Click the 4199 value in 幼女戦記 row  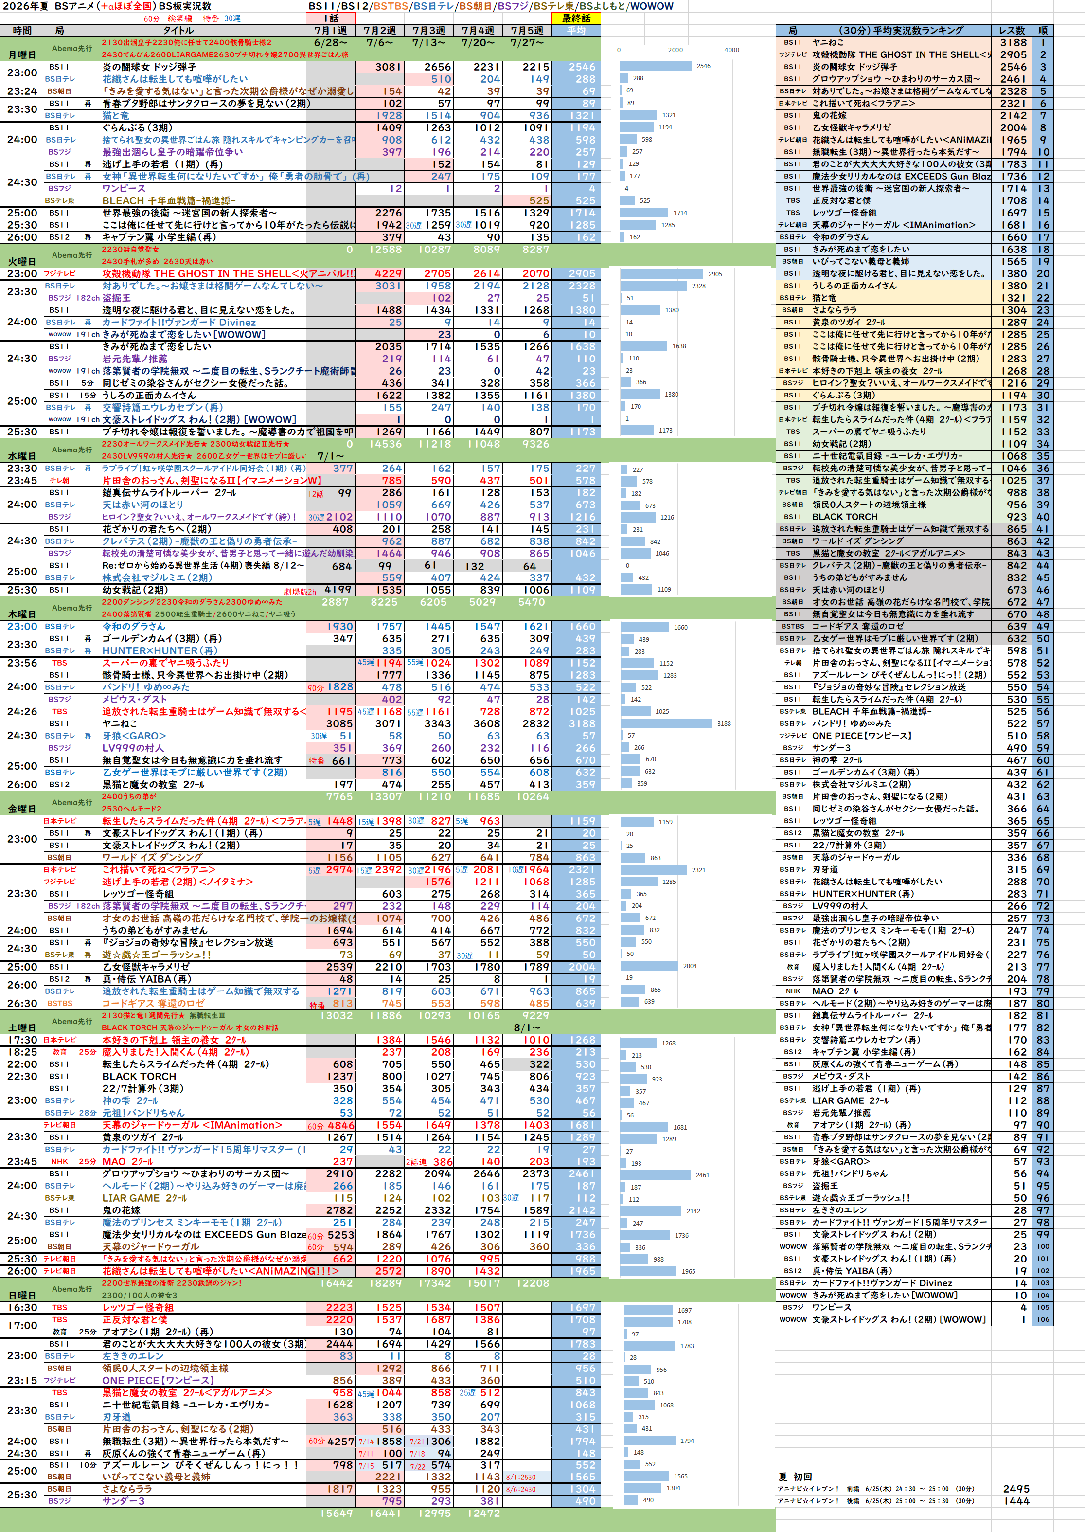coord(339,590)
